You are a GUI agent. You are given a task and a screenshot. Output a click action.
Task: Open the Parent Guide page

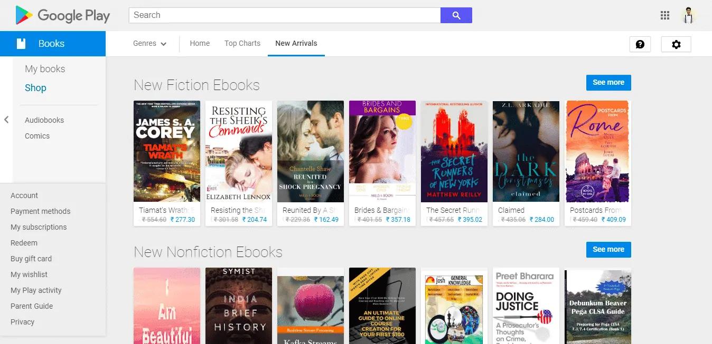click(31, 306)
